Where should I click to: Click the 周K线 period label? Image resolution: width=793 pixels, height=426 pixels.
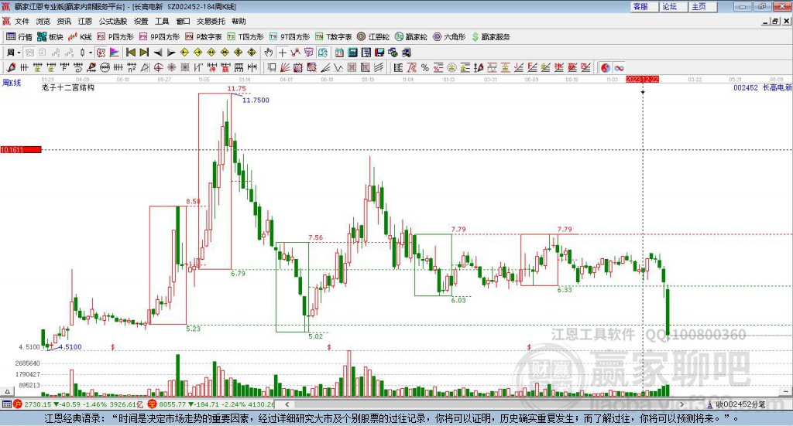tap(12, 83)
